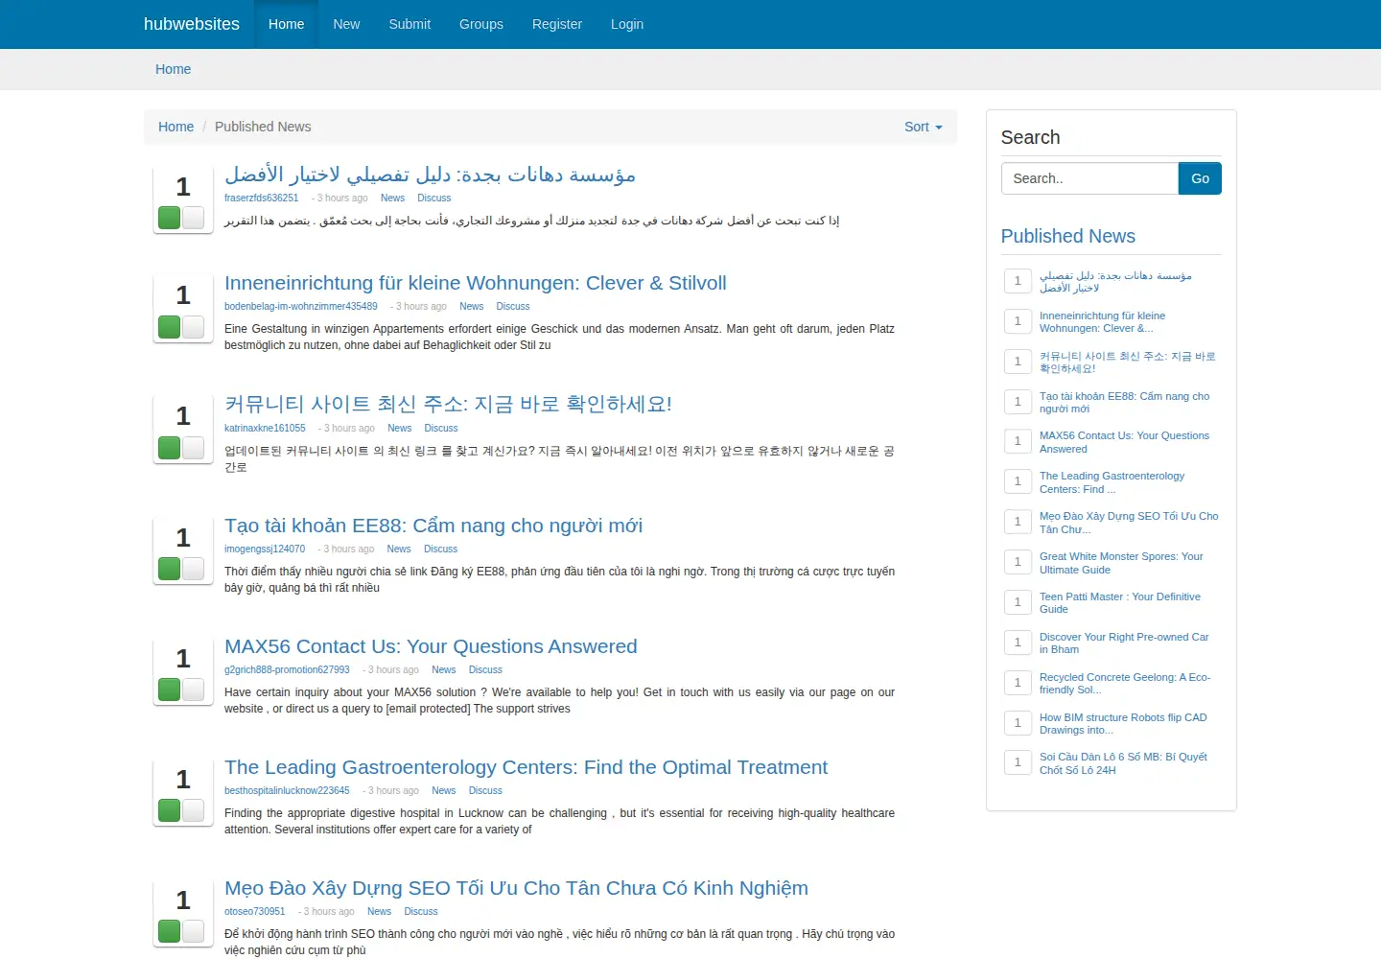The image size is (1381, 959).
Task: Open author profile imogengssj124070
Action: click(x=265, y=550)
